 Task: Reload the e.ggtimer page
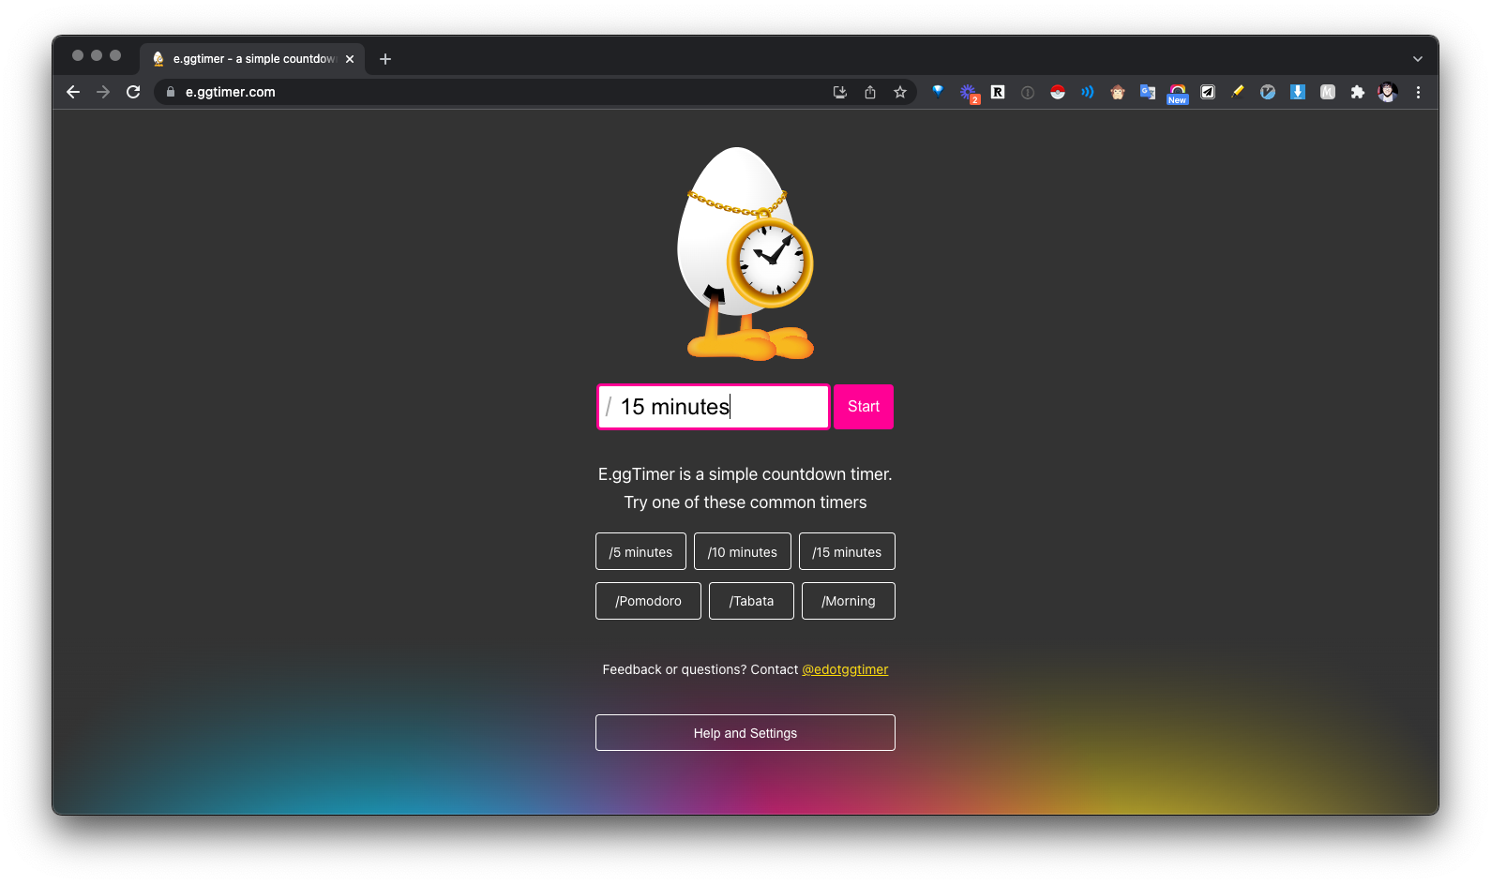pyautogui.click(x=133, y=92)
